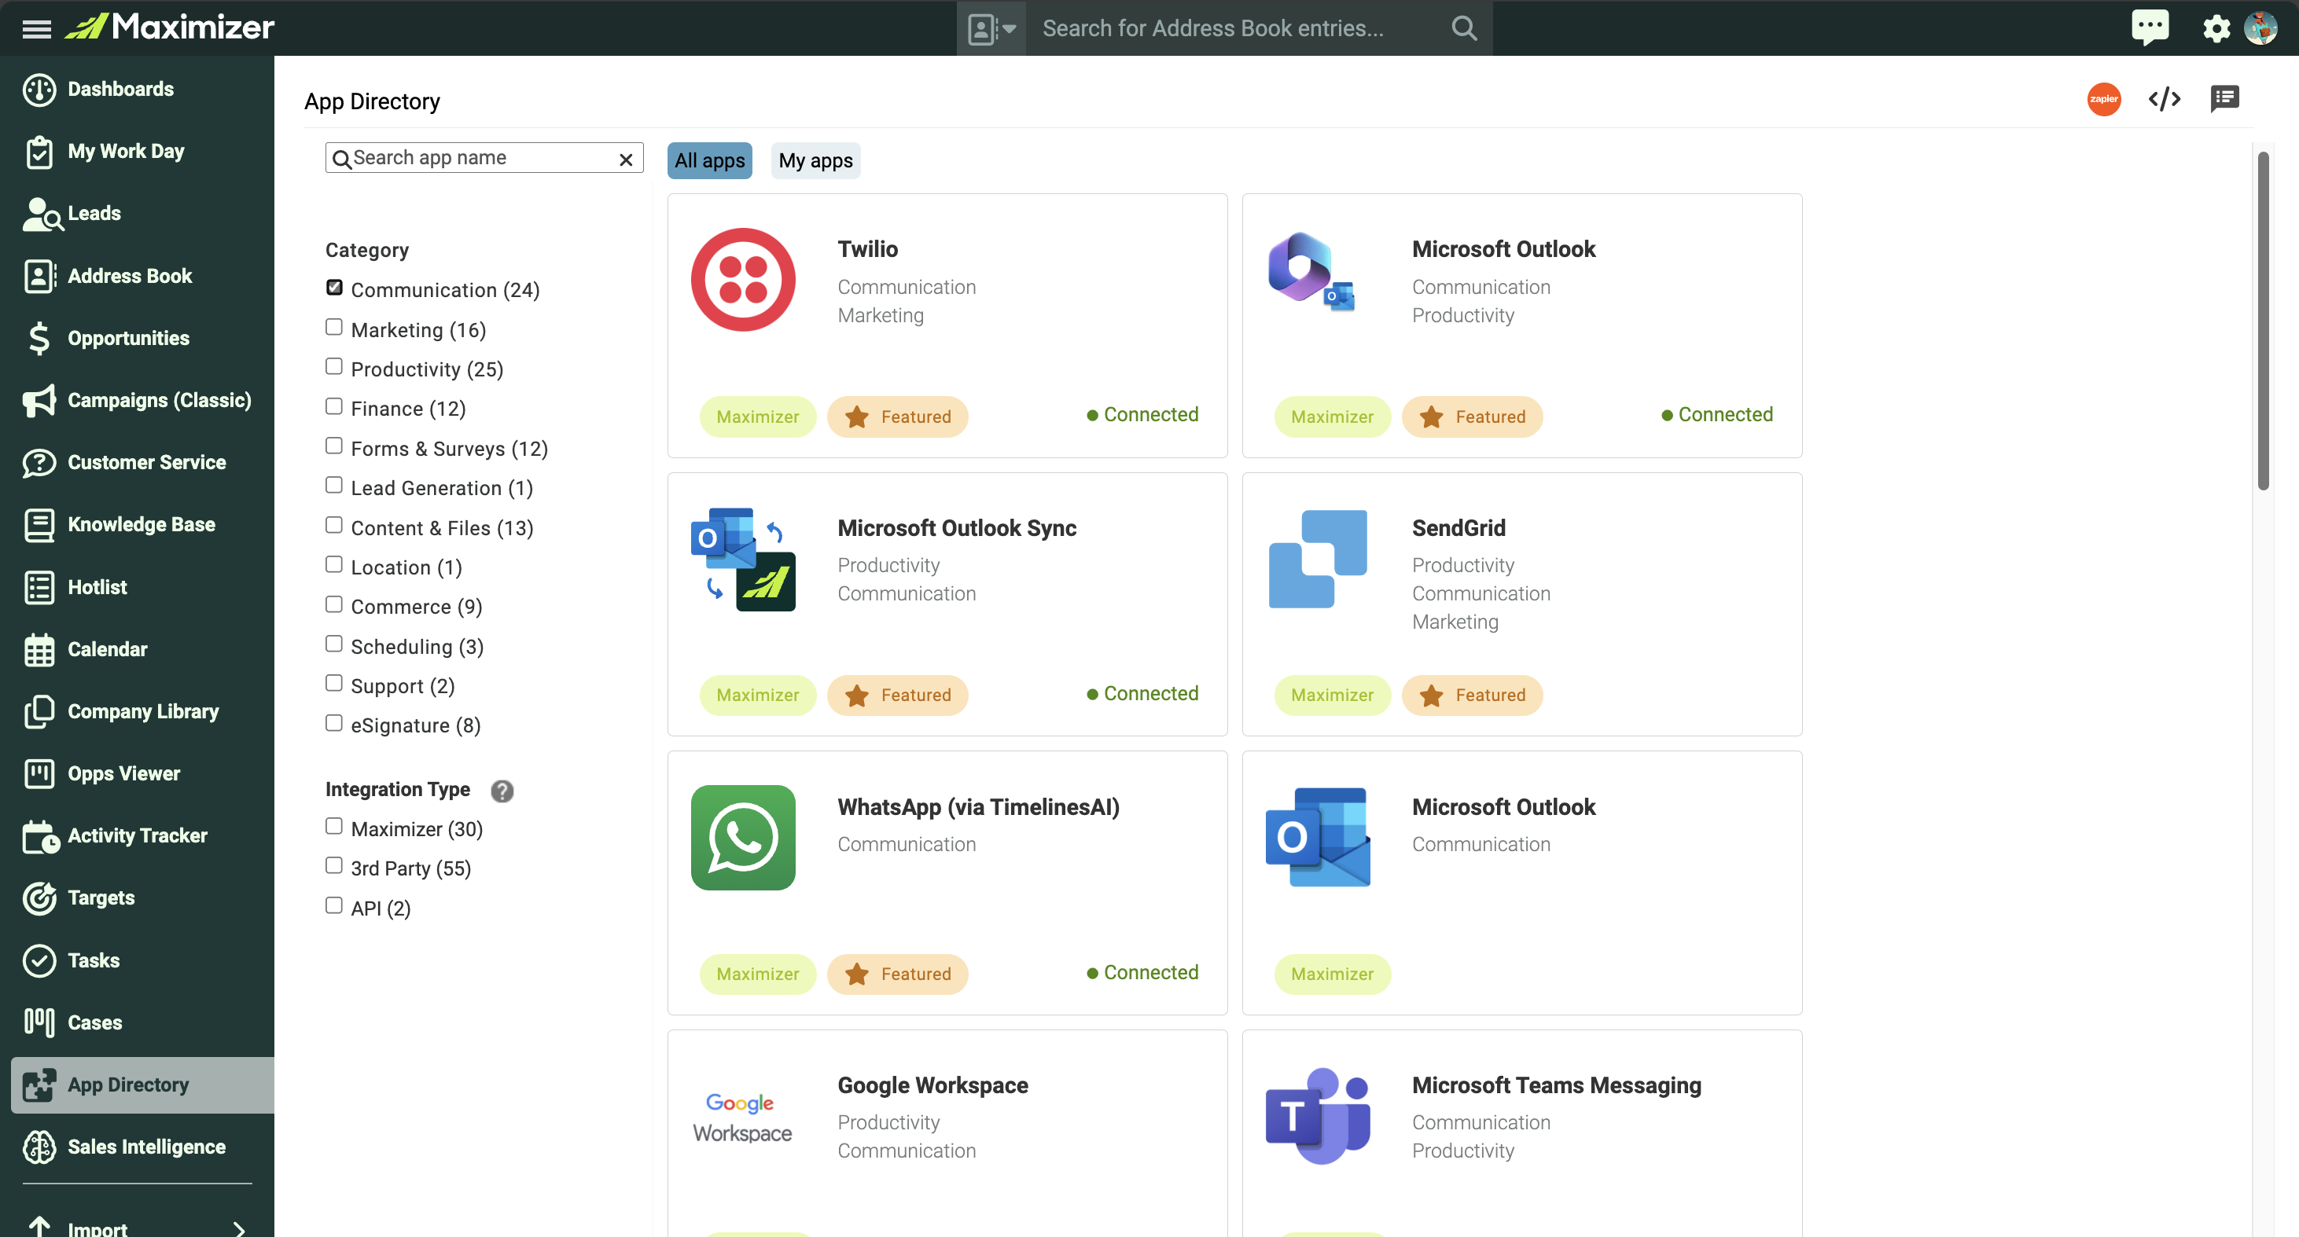Click the Opportunities dollar icon
2299x1237 pixels.
(39, 338)
